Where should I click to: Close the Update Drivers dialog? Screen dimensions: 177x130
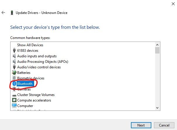pos(173,4)
